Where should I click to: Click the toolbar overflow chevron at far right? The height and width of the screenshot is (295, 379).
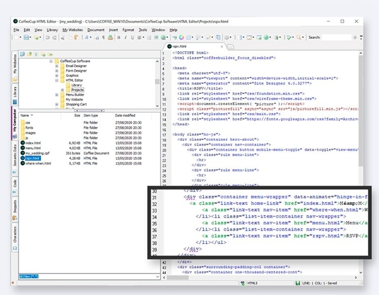point(361,37)
